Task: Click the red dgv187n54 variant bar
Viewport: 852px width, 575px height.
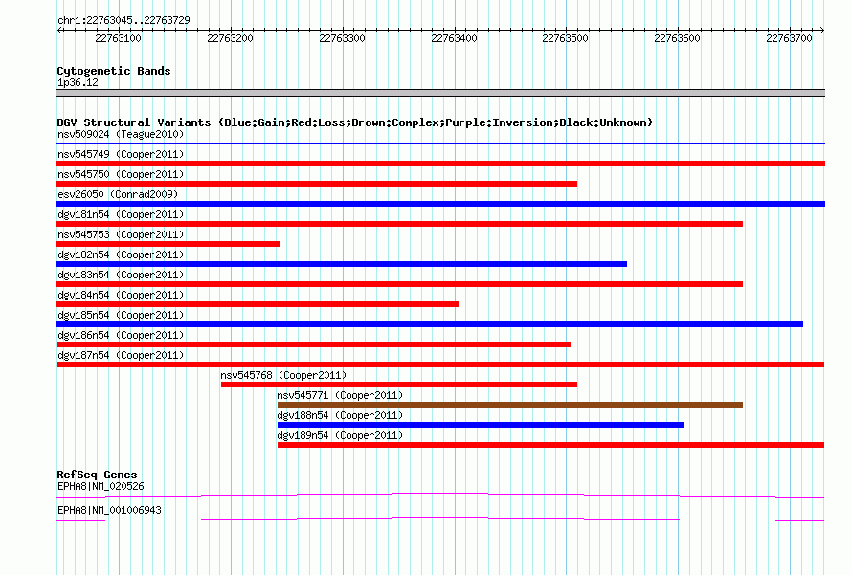Action: 440,365
